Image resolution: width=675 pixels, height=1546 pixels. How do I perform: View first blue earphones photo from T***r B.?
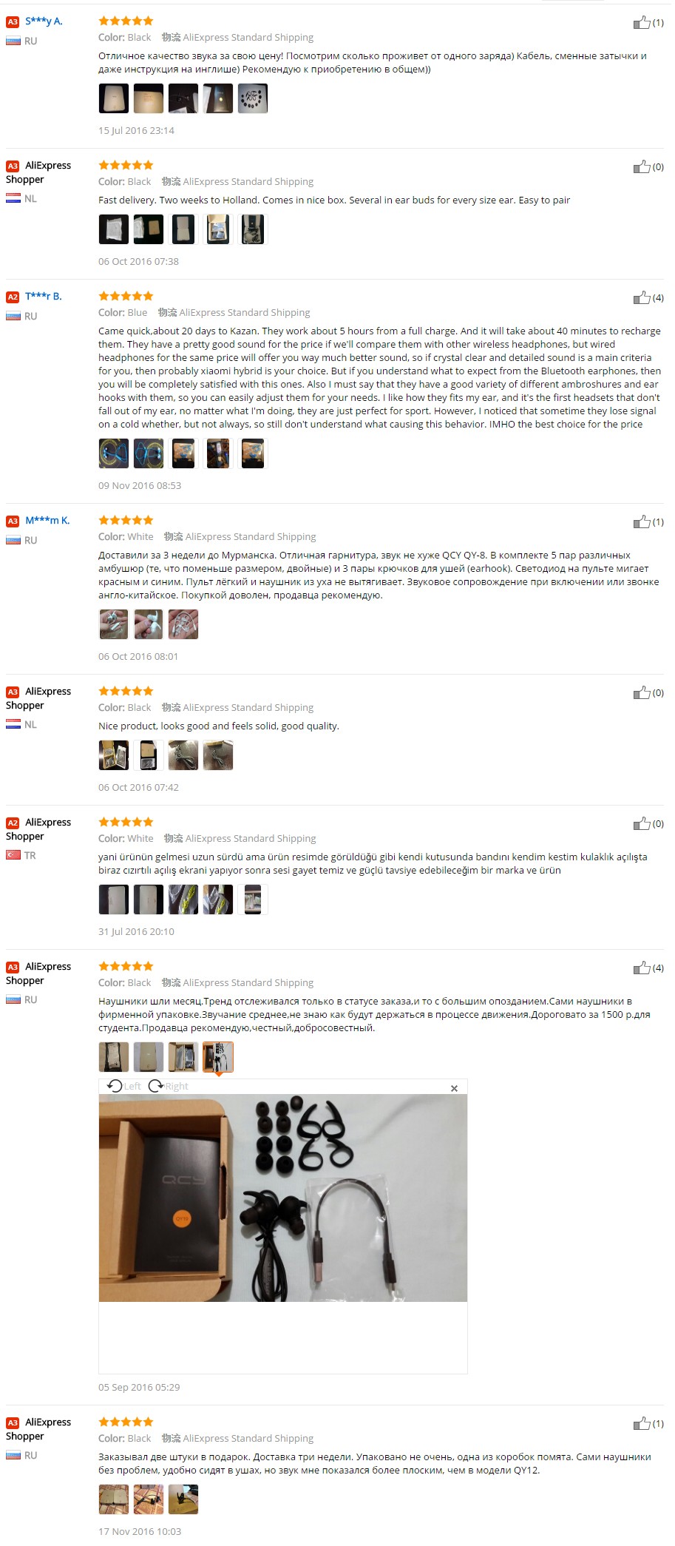pyautogui.click(x=114, y=453)
